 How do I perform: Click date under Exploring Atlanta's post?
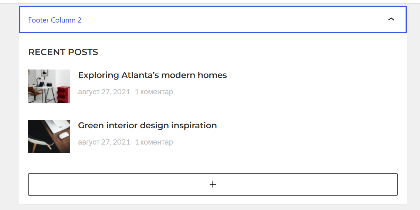(x=104, y=92)
